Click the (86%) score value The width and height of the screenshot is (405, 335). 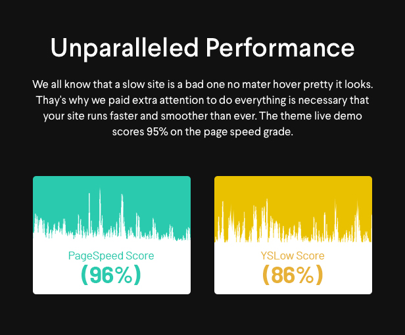(293, 275)
